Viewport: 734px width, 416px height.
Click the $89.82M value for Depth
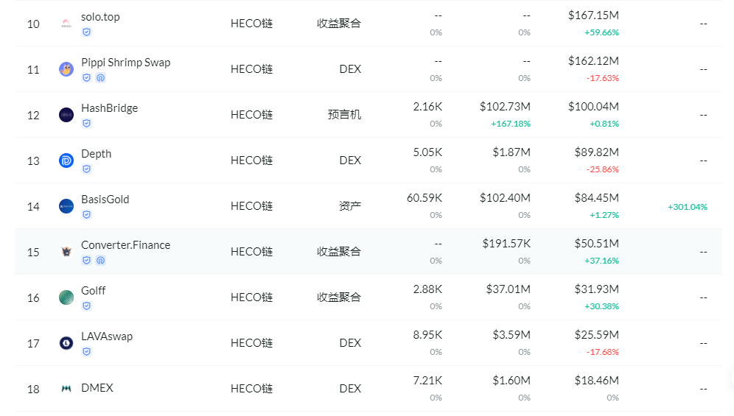(x=596, y=152)
